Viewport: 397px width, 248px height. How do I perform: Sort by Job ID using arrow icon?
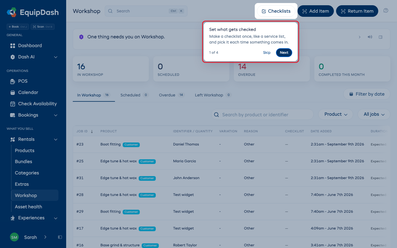pos(92,131)
